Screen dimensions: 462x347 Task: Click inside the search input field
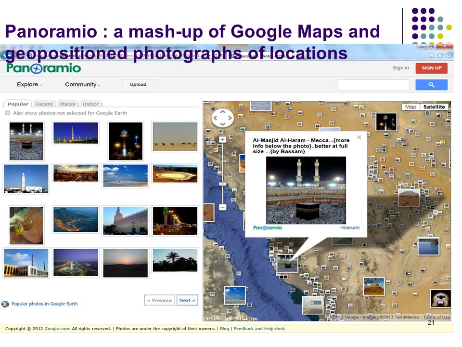point(373,85)
